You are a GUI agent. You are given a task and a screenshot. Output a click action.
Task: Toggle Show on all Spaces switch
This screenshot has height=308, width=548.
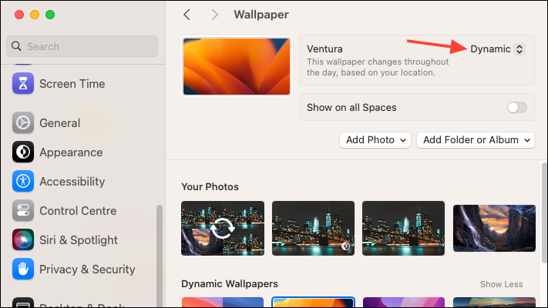(517, 108)
